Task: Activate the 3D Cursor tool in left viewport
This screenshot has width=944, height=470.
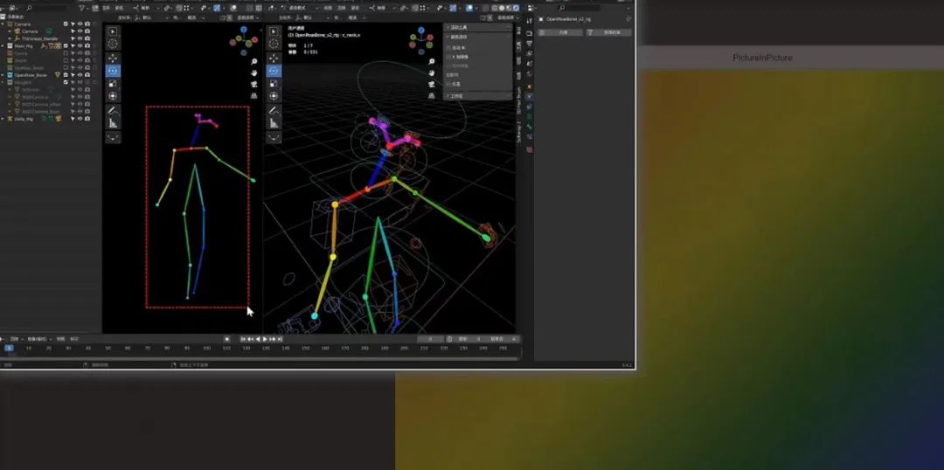Action: click(113, 44)
